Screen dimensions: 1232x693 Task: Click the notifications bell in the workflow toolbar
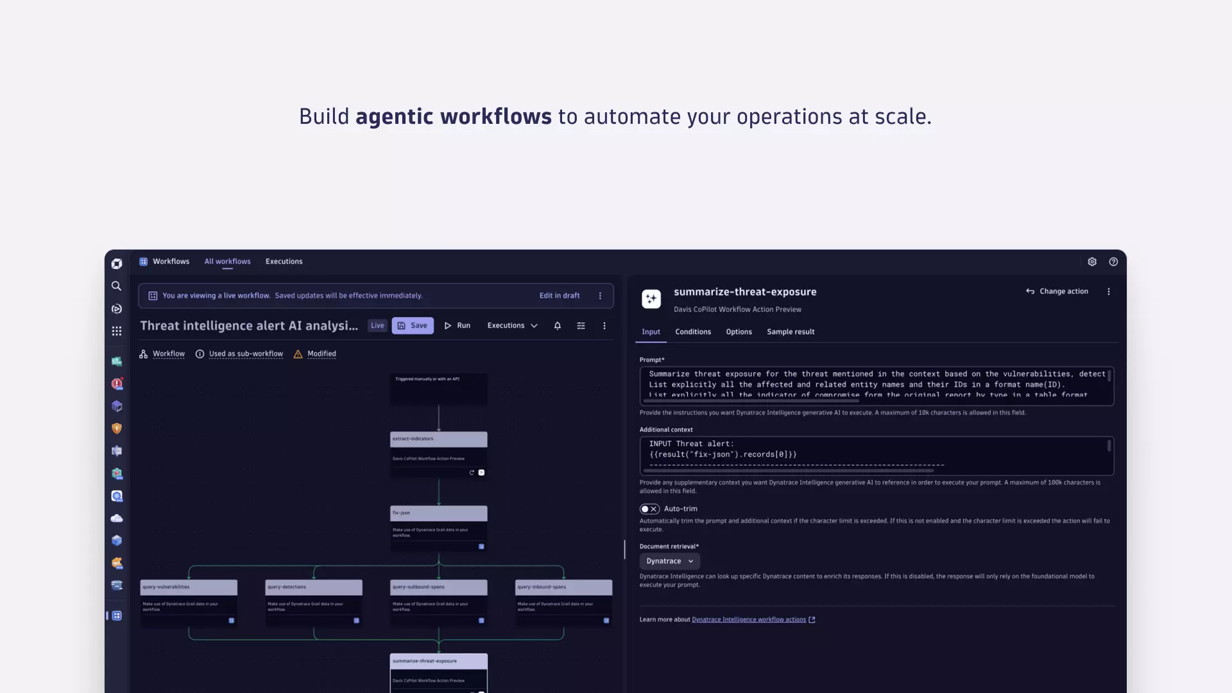(x=557, y=325)
